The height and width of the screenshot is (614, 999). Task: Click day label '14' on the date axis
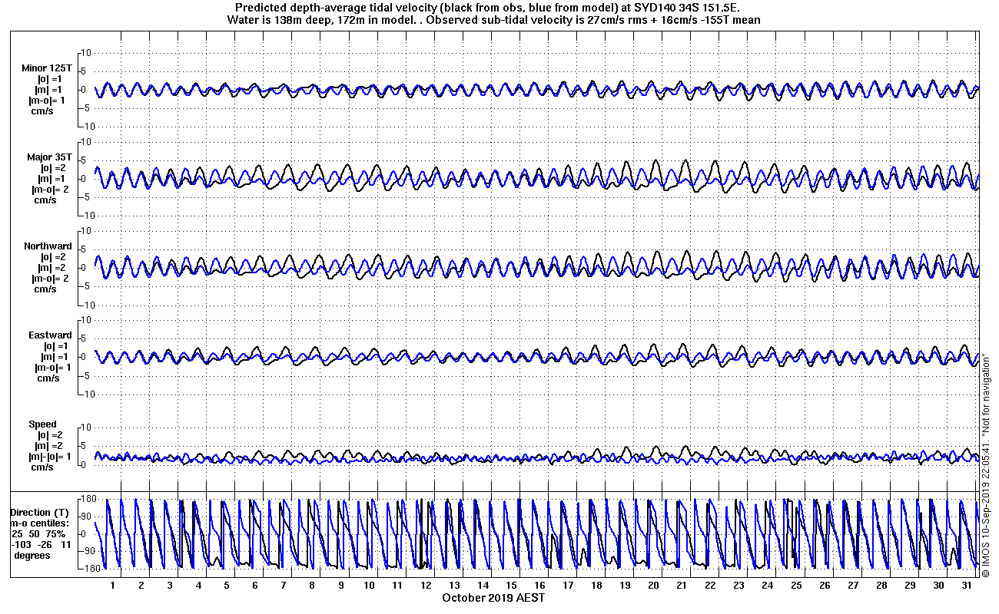coord(483,585)
